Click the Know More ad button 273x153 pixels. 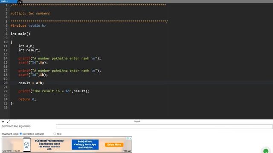point(114,144)
